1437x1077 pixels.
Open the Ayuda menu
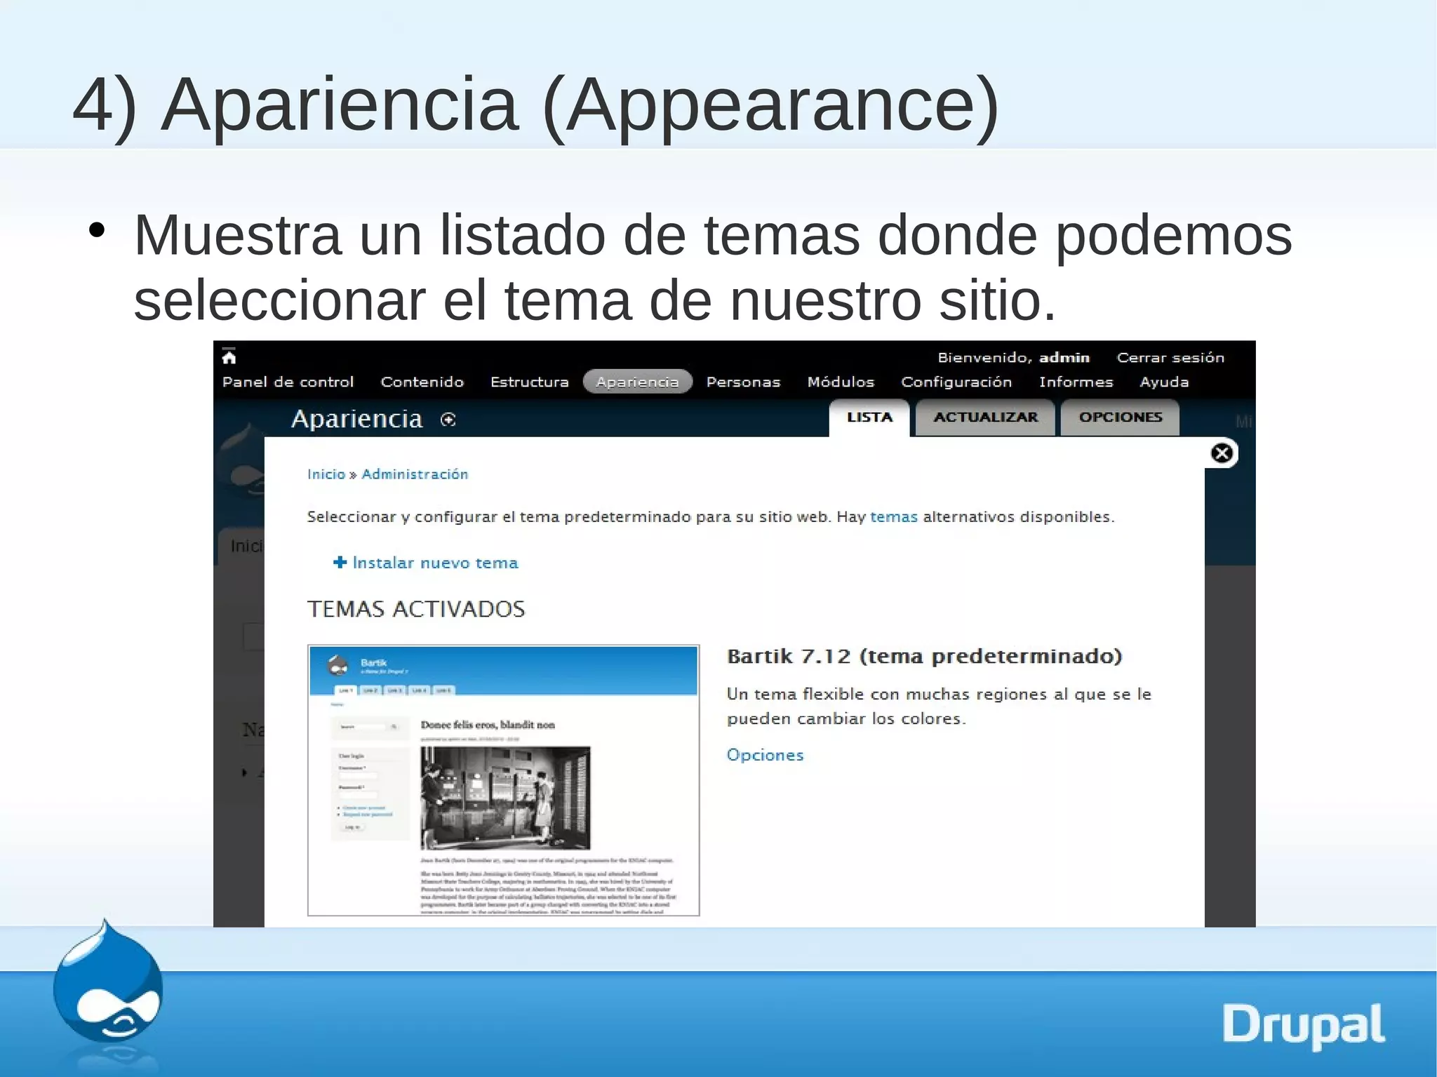(1164, 382)
